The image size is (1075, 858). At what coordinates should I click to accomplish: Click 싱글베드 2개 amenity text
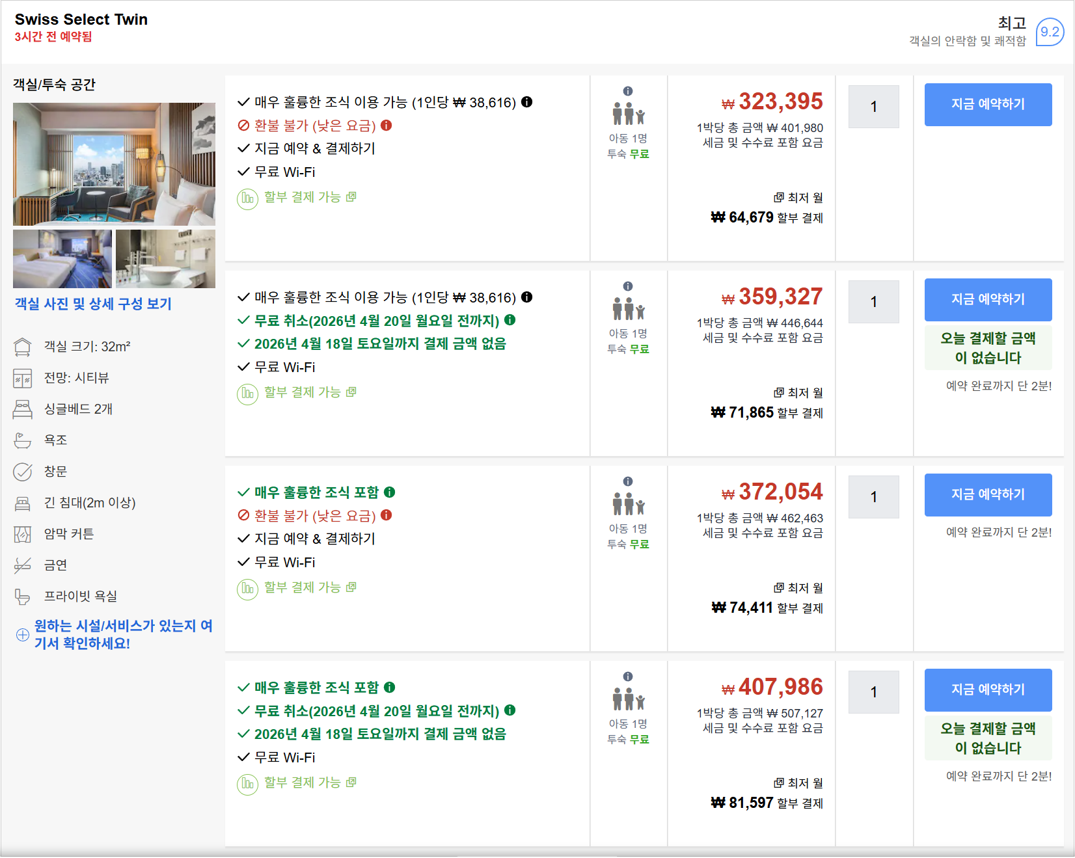(78, 409)
